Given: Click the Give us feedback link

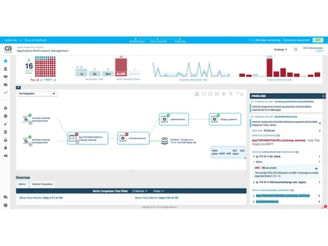Looking at the screenshot, I should click(x=35, y=40).
